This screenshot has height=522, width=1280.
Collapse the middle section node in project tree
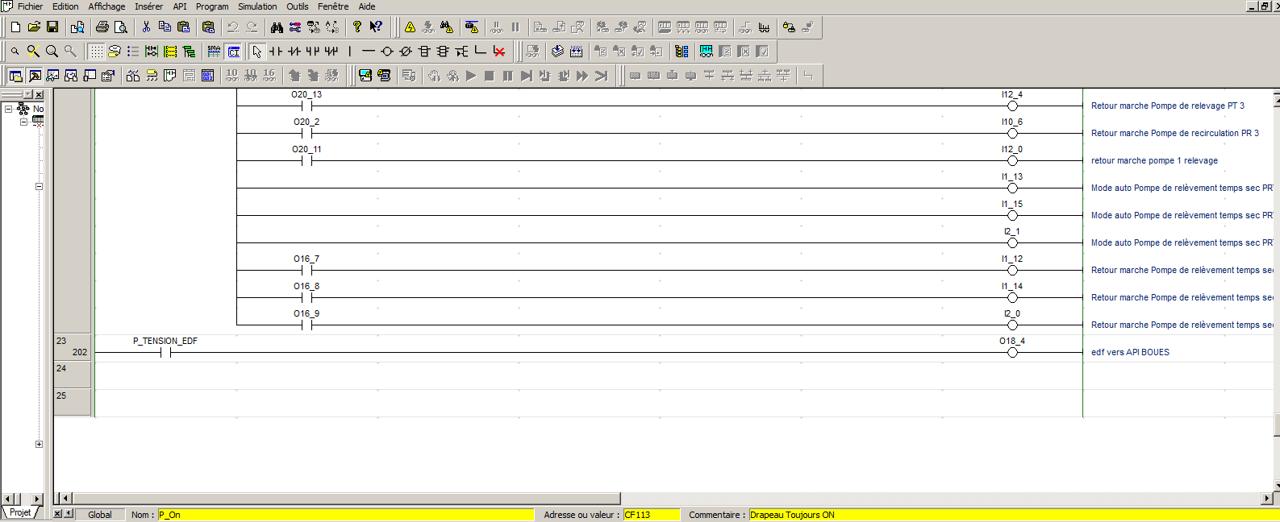point(39,186)
